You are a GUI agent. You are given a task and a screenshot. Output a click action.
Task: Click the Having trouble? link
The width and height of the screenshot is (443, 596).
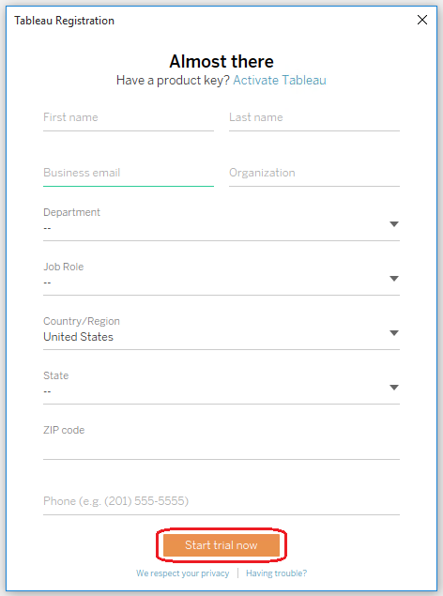(276, 573)
